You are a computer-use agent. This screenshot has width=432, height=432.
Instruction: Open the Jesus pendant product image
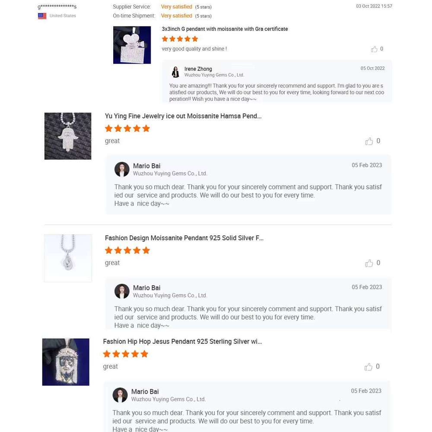66,362
